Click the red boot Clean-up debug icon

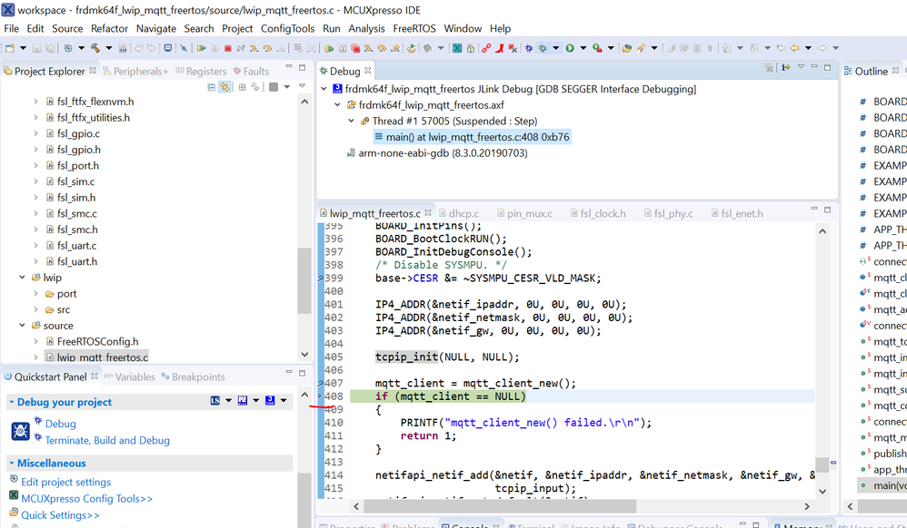tap(499, 48)
